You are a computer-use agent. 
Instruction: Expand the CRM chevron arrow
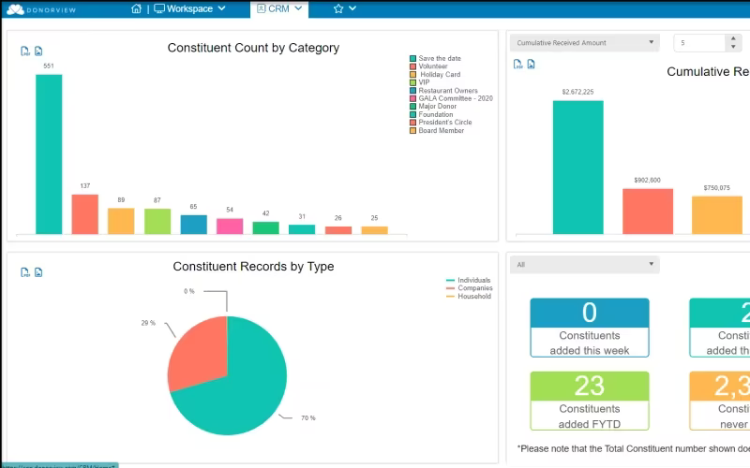(298, 8)
